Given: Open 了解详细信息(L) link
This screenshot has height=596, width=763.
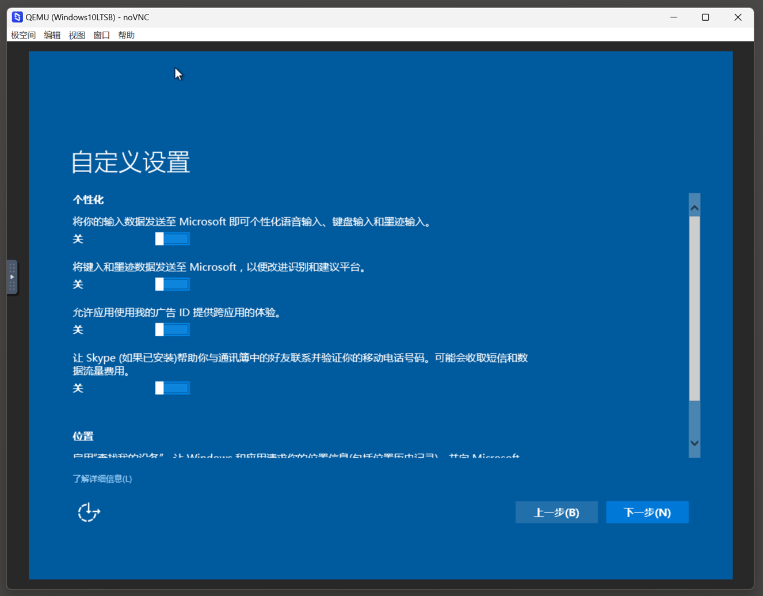Looking at the screenshot, I should (102, 479).
